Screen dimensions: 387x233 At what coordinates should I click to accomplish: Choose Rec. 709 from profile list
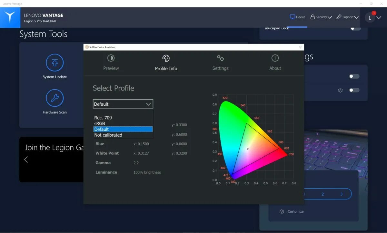click(x=123, y=118)
